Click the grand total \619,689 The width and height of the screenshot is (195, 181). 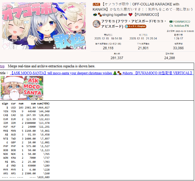[x=43, y=177]
